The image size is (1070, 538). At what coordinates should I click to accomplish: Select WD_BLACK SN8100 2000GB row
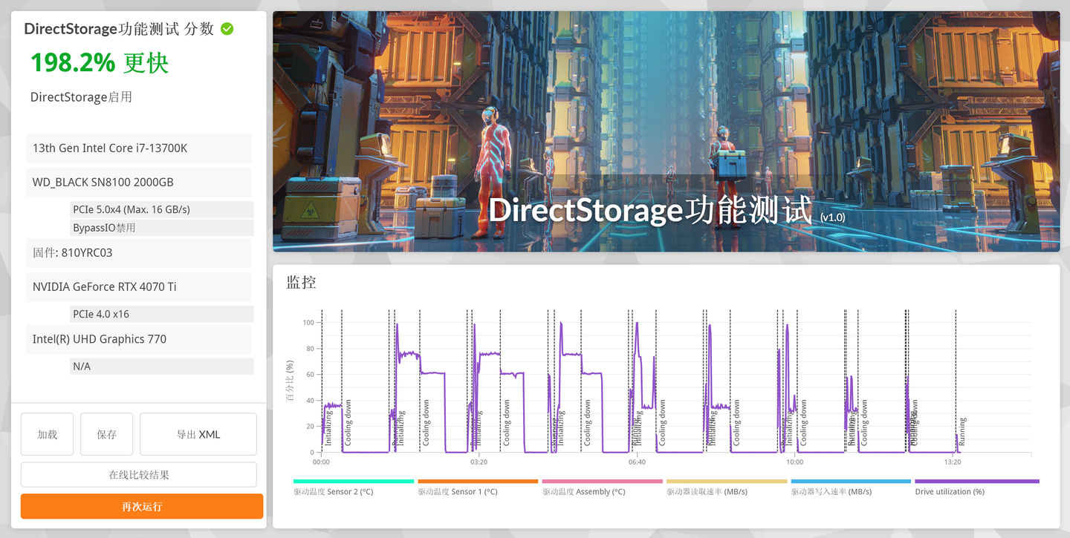tap(139, 183)
